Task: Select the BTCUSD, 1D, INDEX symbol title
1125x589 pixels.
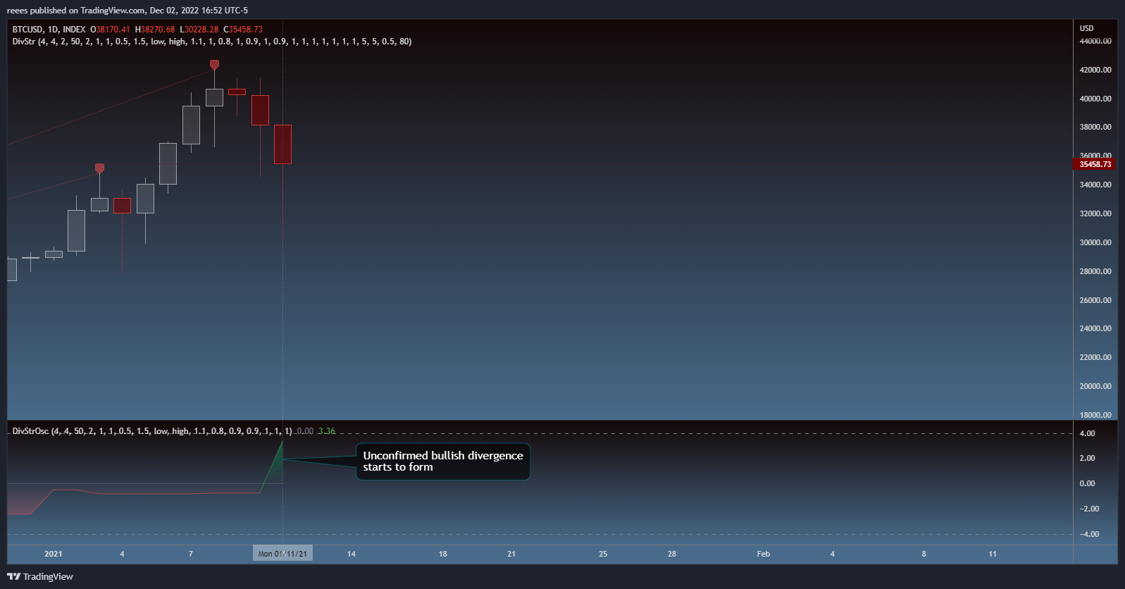Action: click(x=49, y=30)
